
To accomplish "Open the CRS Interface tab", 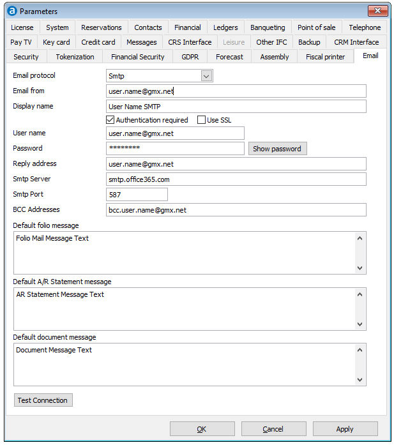I will click(190, 42).
